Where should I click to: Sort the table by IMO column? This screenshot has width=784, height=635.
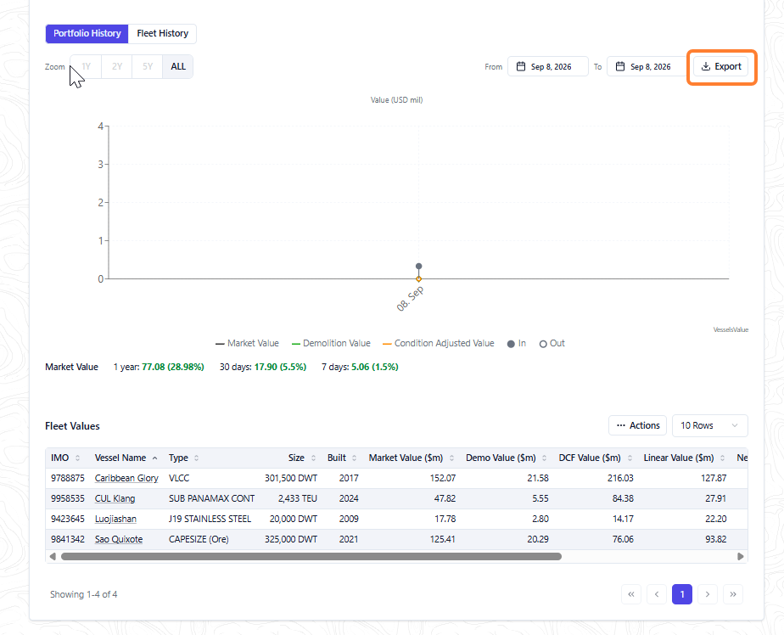(77, 458)
